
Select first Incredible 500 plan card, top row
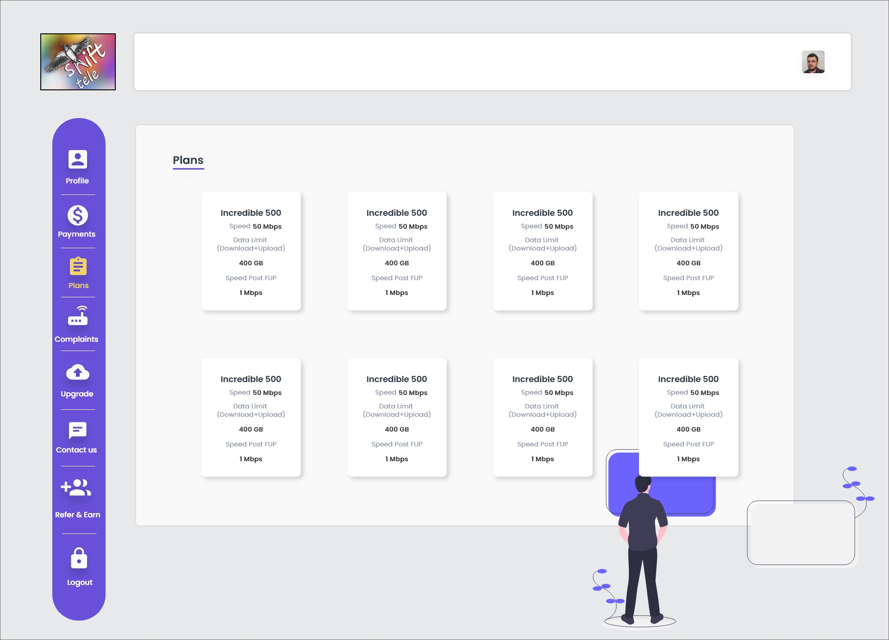251,251
